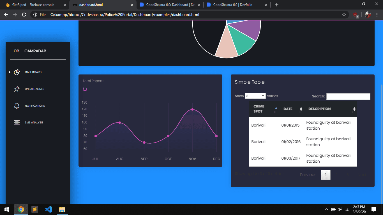The height and width of the screenshot is (215, 383).
Task: Go back with the browser back arrow
Action: 6,15
